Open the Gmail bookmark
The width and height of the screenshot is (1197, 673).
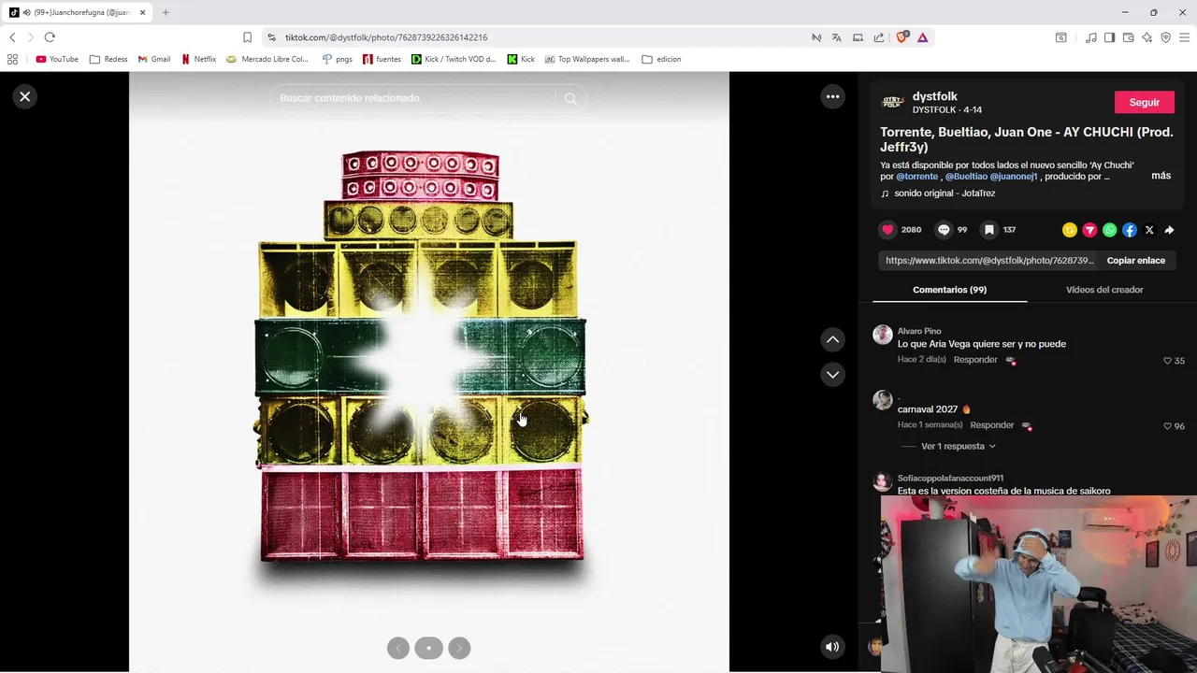coord(154,59)
